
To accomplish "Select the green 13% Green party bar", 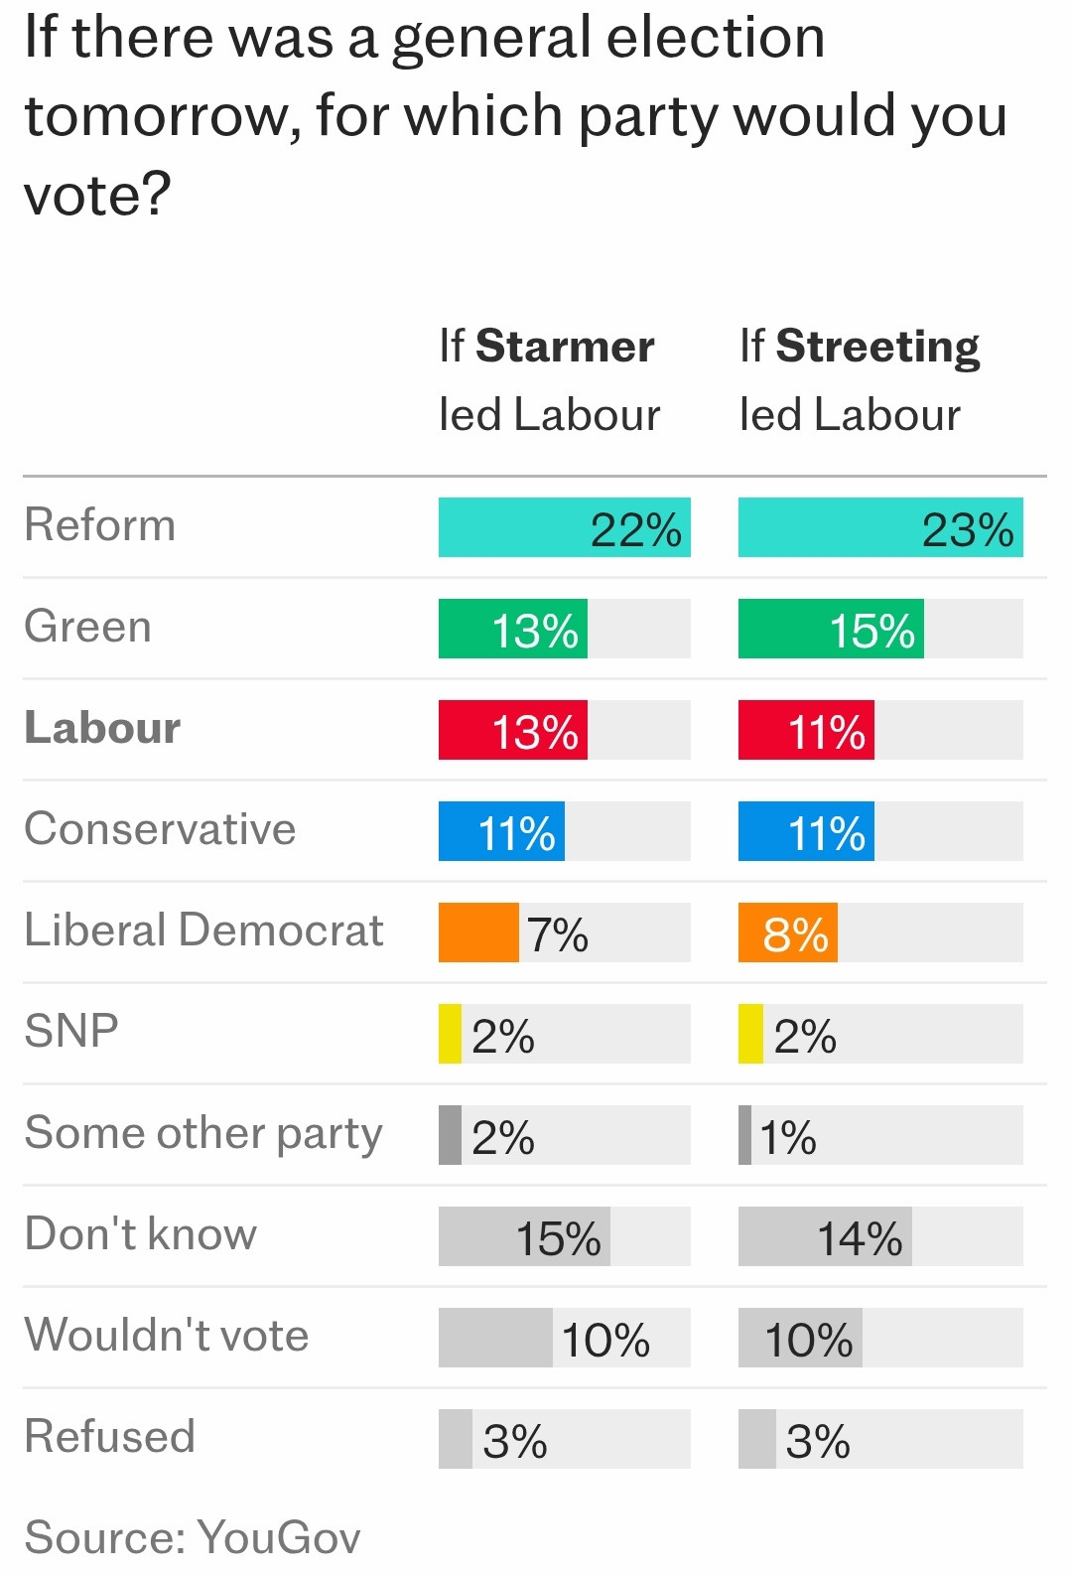I will click(x=512, y=629).
